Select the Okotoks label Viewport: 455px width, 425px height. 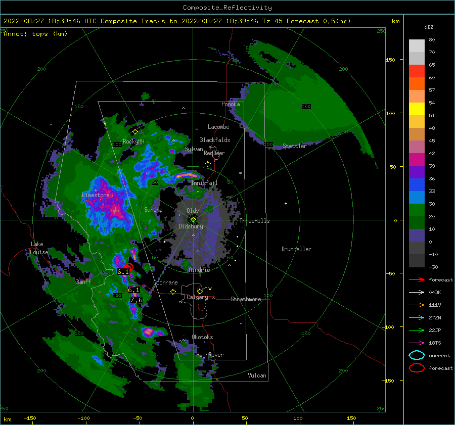pos(202,337)
